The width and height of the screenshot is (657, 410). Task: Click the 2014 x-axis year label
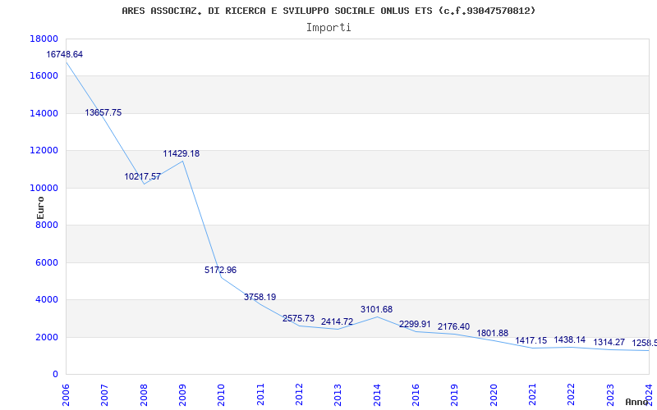pyautogui.click(x=377, y=395)
